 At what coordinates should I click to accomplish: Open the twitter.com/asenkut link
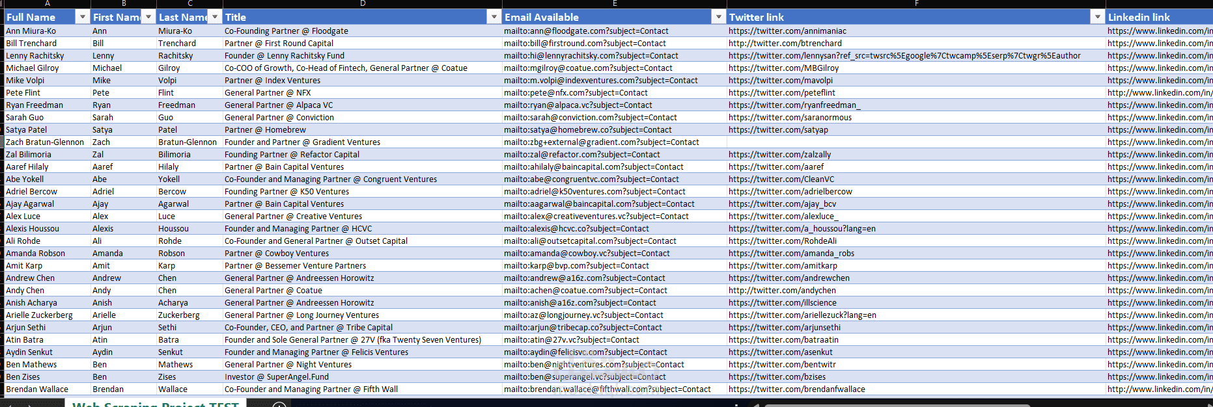point(780,352)
